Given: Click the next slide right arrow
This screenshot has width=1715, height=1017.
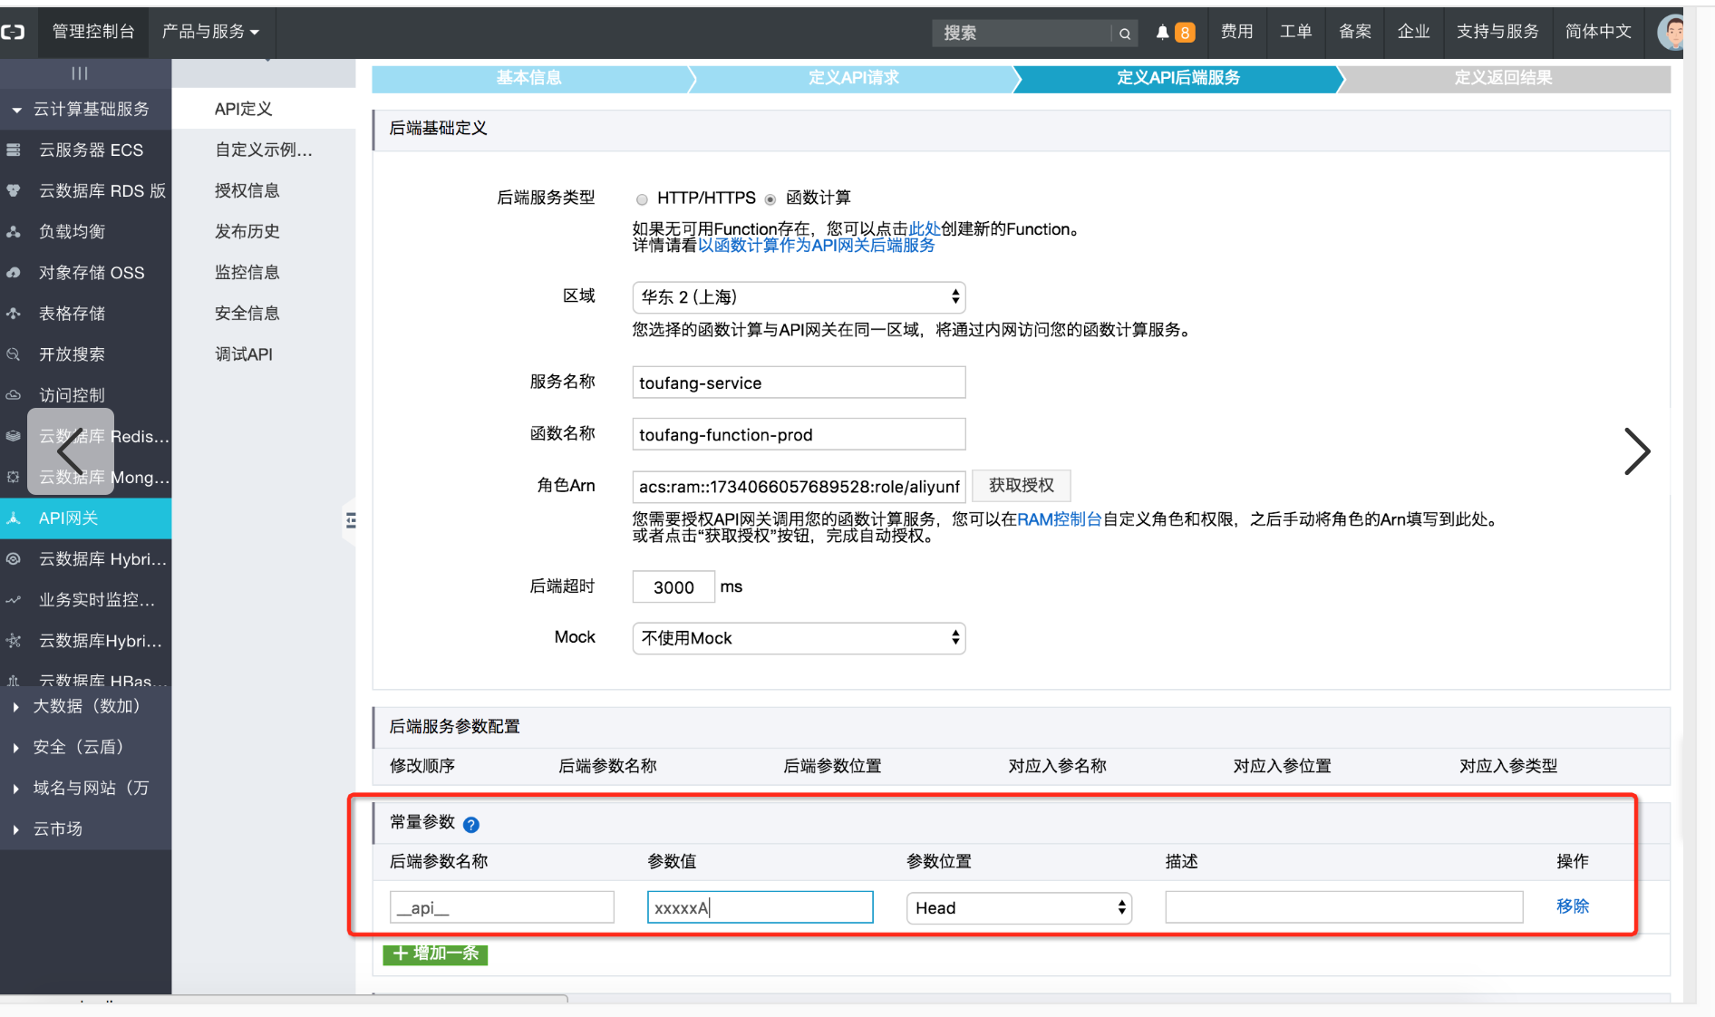Looking at the screenshot, I should click(x=1636, y=451).
